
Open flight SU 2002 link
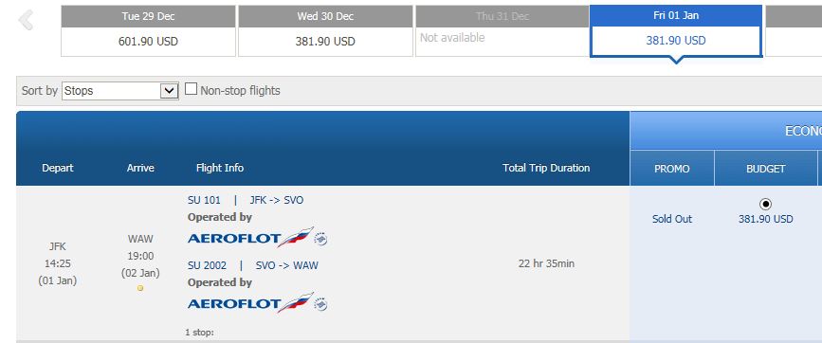tap(207, 265)
